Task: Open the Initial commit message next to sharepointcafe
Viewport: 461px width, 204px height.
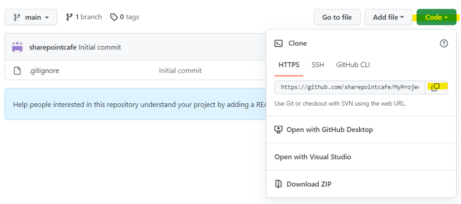Action: coord(99,47)
